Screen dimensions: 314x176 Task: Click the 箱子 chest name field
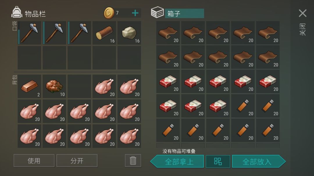(x=184, y=13)
